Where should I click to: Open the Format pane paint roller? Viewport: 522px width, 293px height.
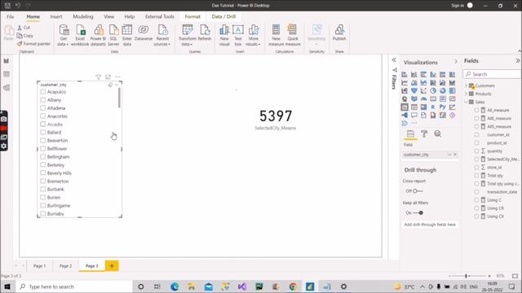tap(424, 133)
